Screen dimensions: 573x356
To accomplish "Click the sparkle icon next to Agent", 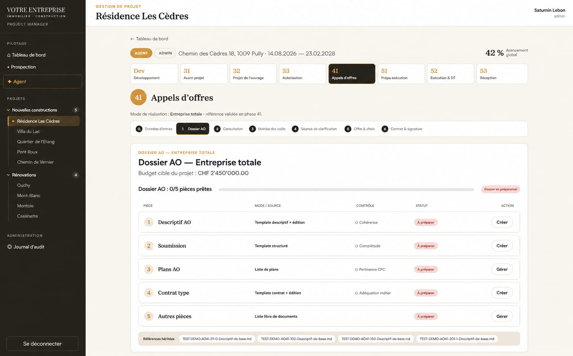I will 9,82.
